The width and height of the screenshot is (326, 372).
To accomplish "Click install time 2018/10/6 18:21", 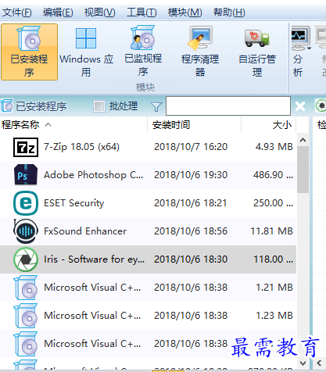I will (191, 203).
